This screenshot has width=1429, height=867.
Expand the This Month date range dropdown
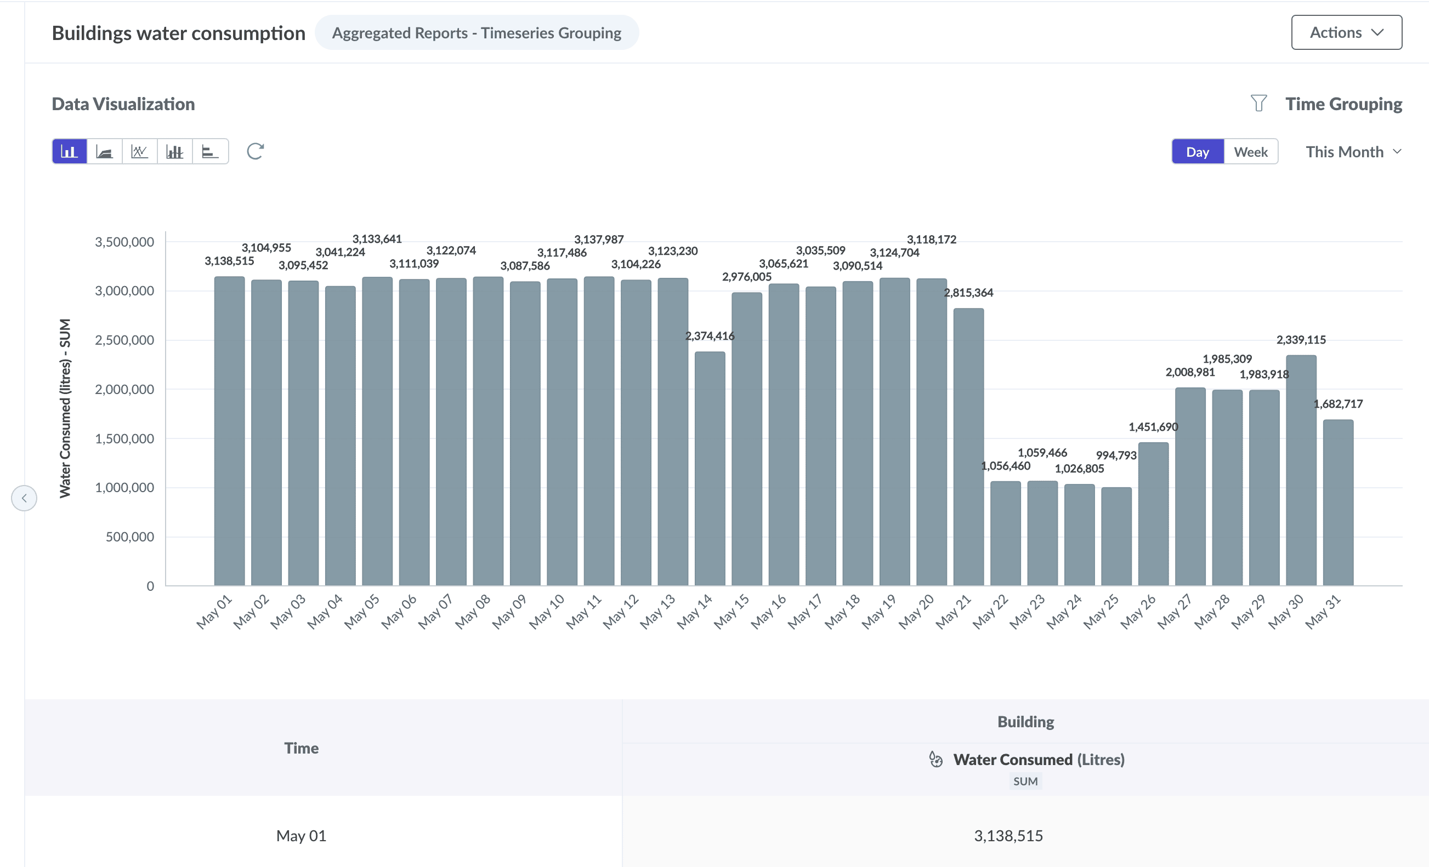(1353, 152)
